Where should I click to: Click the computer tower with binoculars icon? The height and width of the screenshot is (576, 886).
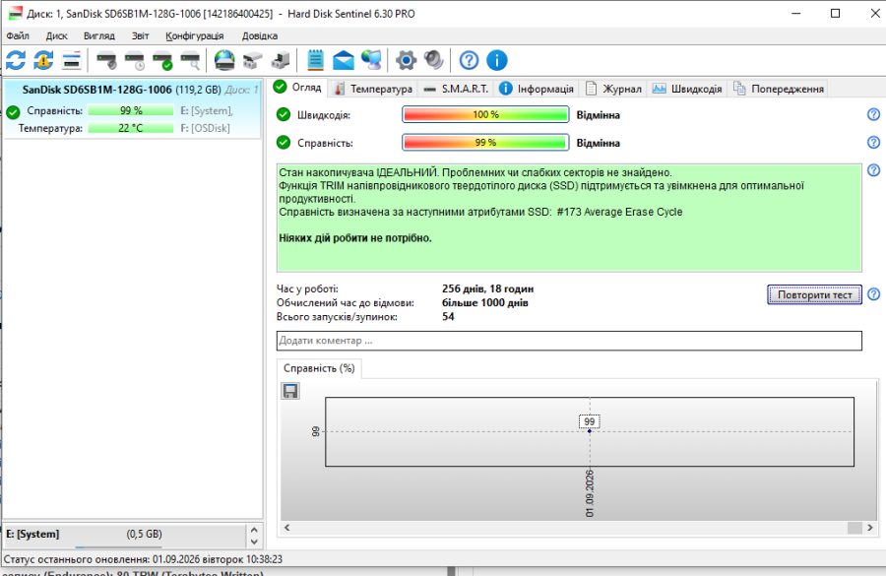coord(281,60)
